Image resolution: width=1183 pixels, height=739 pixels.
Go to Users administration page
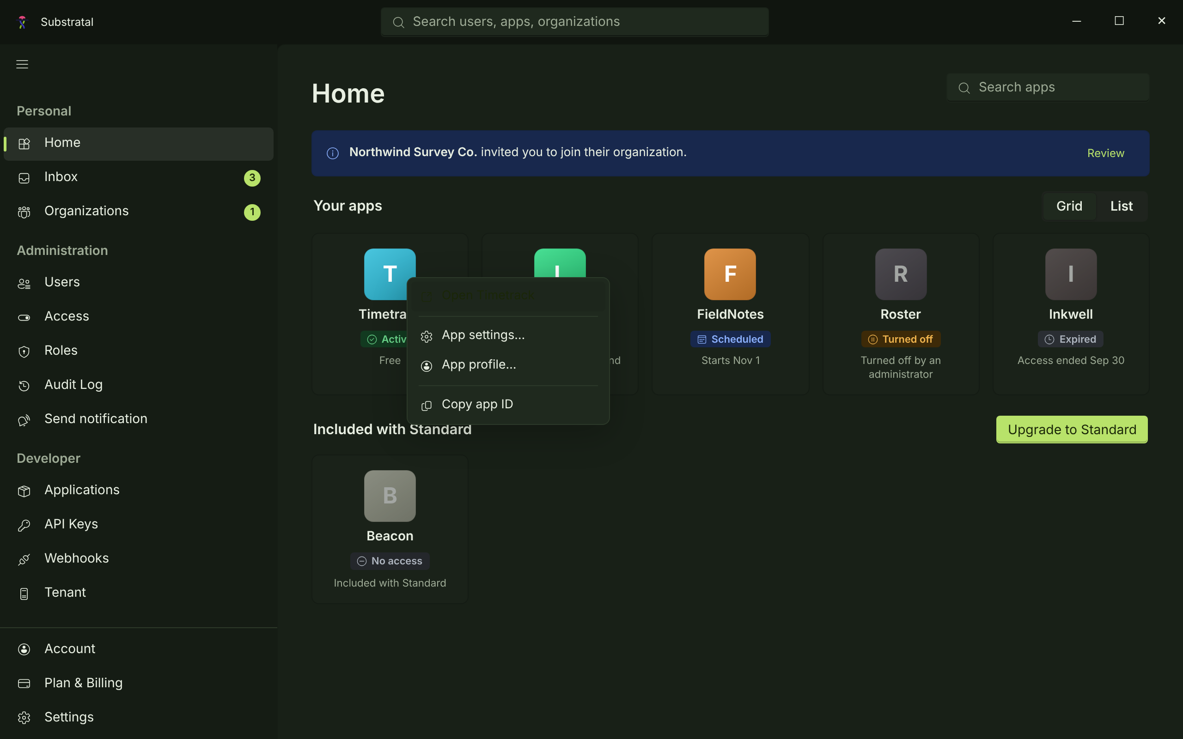[x=138, y=283]
